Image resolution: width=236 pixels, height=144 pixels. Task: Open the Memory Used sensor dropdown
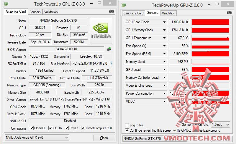coord(164,62)
